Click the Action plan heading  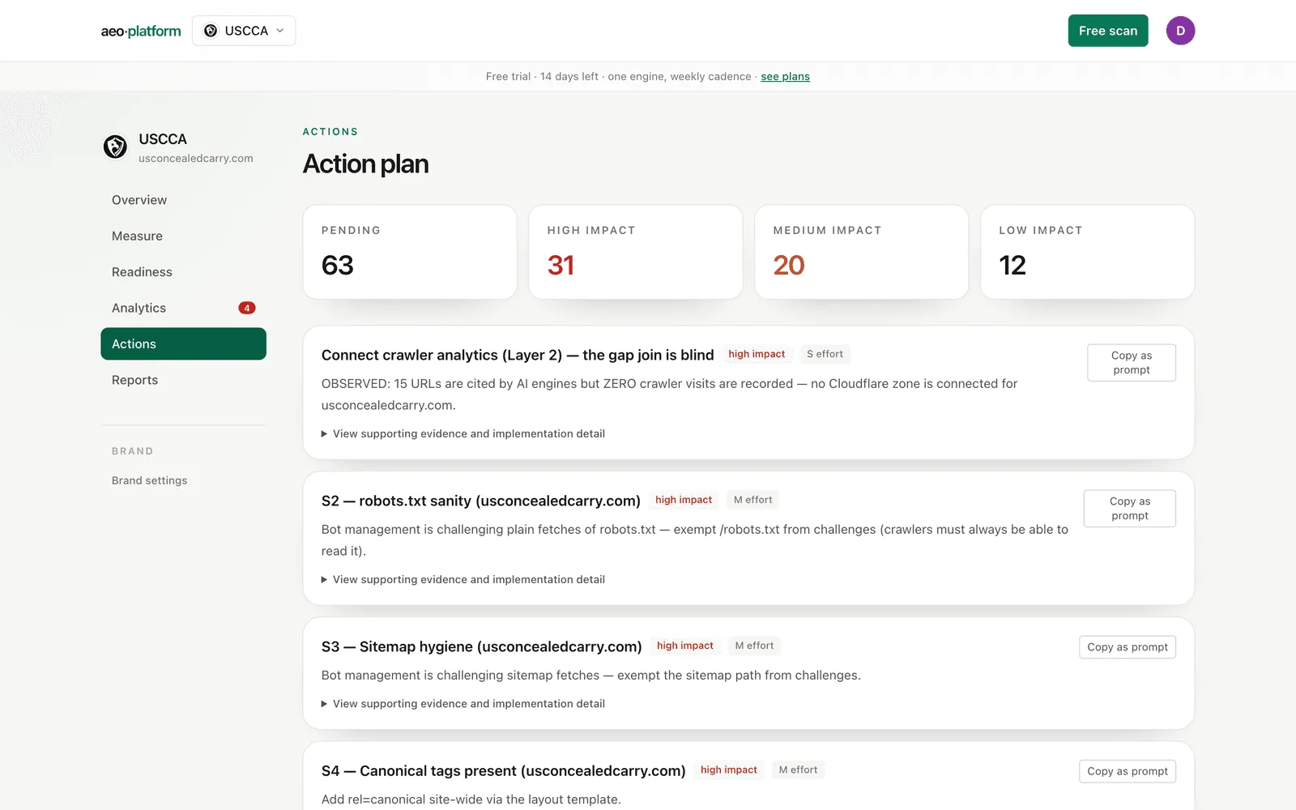[365, 164]
